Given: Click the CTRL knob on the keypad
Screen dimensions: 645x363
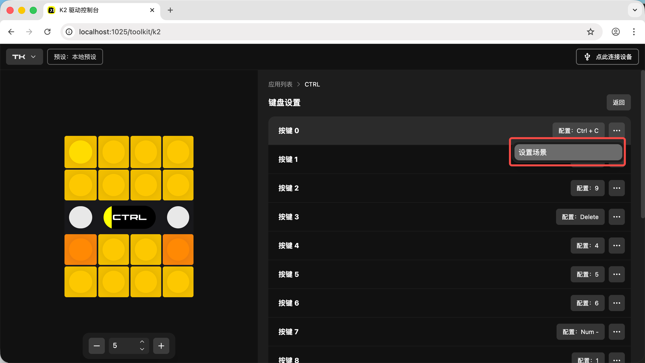Looking at the screenshot, I should 130,217.
